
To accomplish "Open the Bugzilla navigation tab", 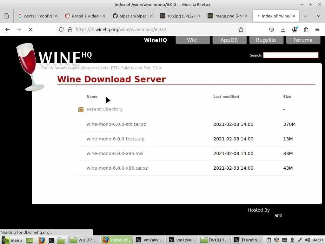I will point(266,40).
